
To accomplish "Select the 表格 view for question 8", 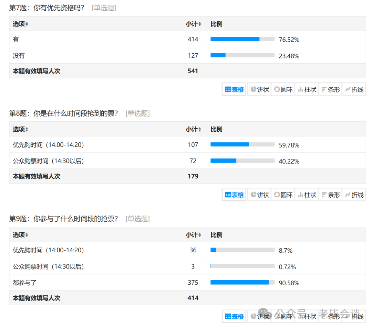I will 234,195.
